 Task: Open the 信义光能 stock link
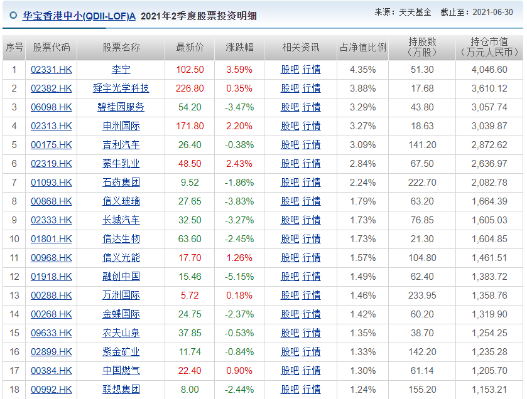pyautogui.click(x=121, y=257)
